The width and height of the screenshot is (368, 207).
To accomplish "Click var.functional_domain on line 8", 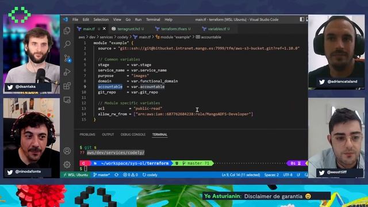I will [x=155, y=81].
